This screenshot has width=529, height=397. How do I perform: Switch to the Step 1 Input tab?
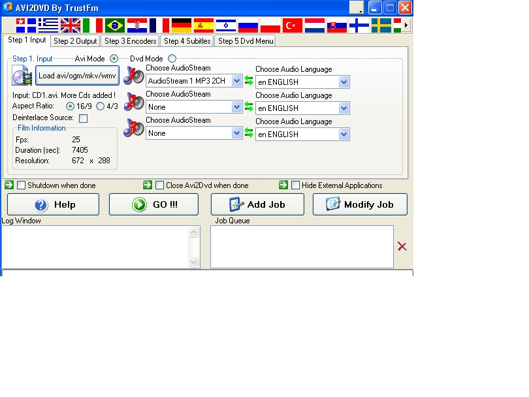tap(27, 40)
